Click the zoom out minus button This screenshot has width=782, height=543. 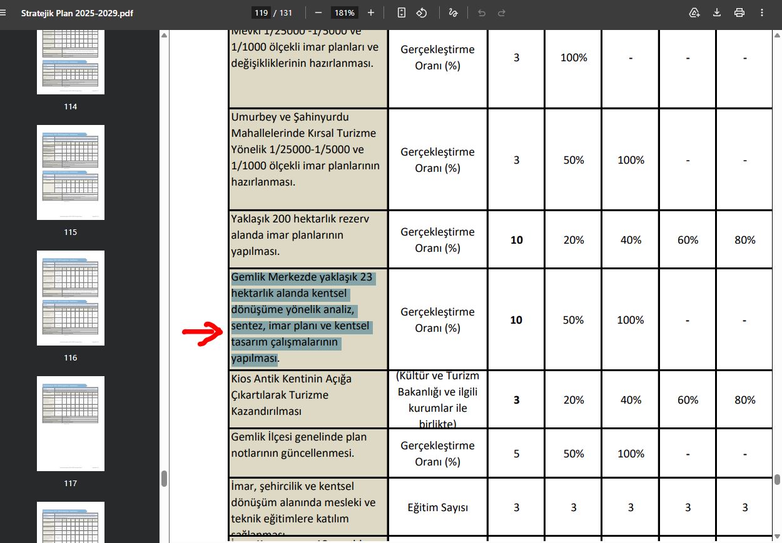[318, 12]
